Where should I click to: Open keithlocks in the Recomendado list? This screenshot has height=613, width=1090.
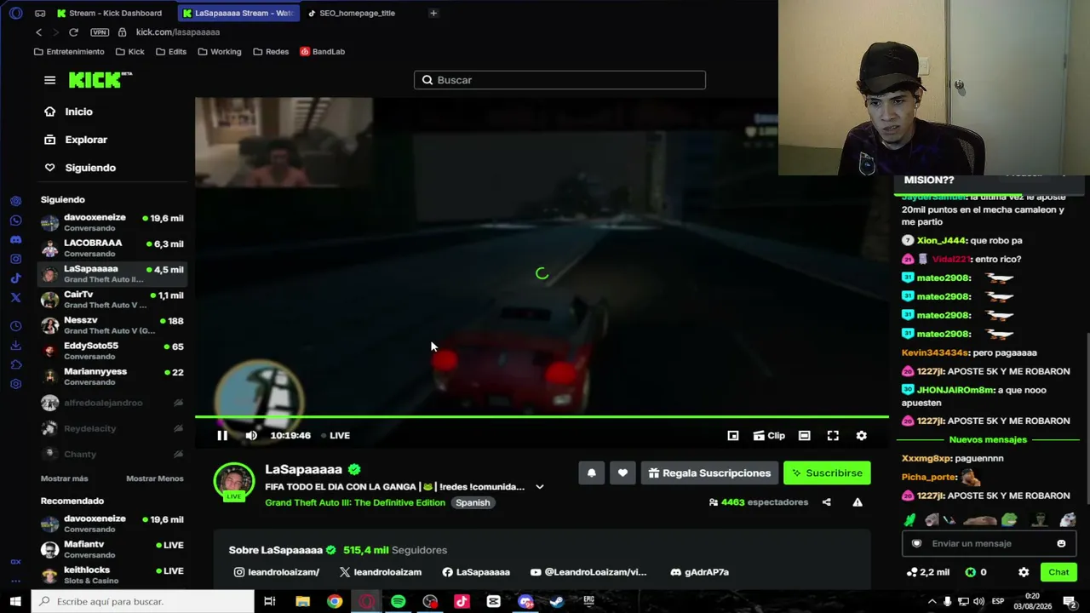112,575
